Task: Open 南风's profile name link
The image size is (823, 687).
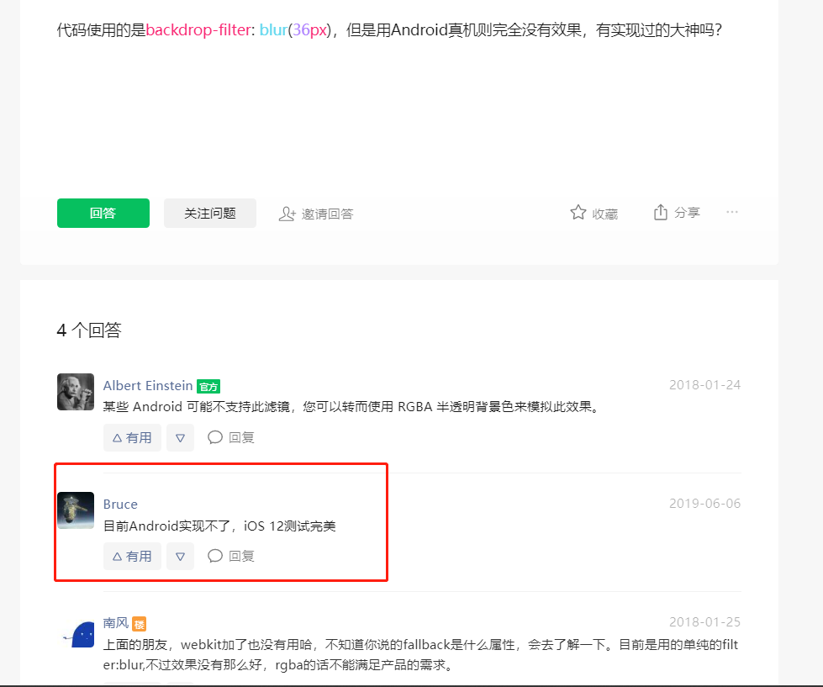Action: (116, 623)
